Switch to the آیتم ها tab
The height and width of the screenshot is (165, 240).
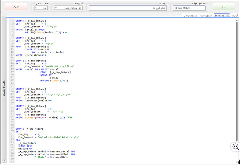(x=234, y=16)
